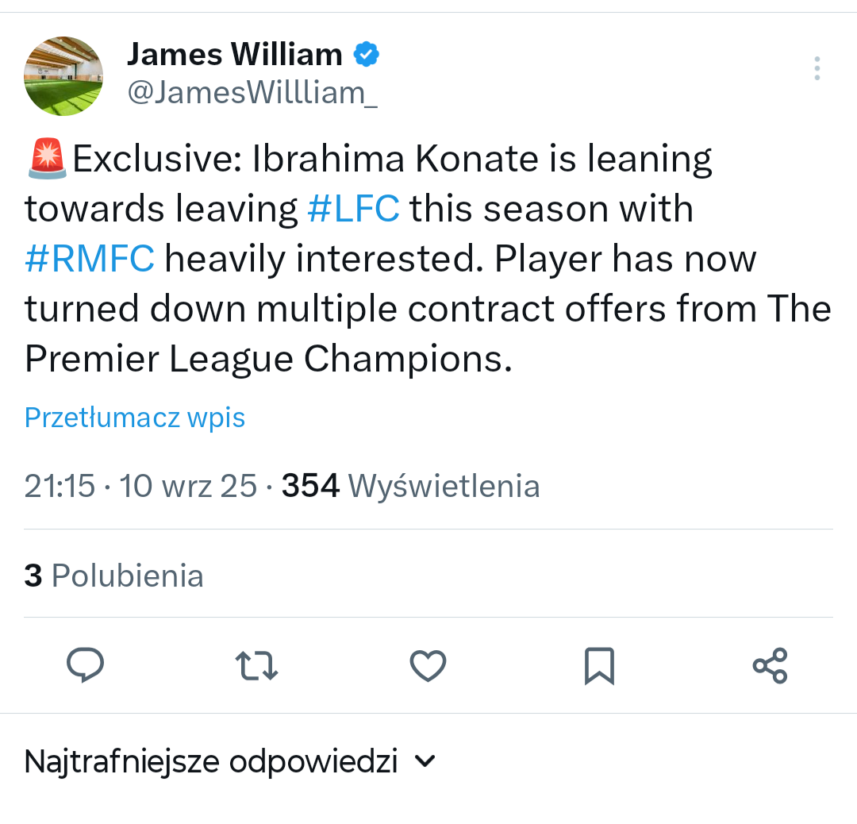Reply to the tweet via speech bubble icon
The height and width of the screenshot is (824, 857).
86,665
